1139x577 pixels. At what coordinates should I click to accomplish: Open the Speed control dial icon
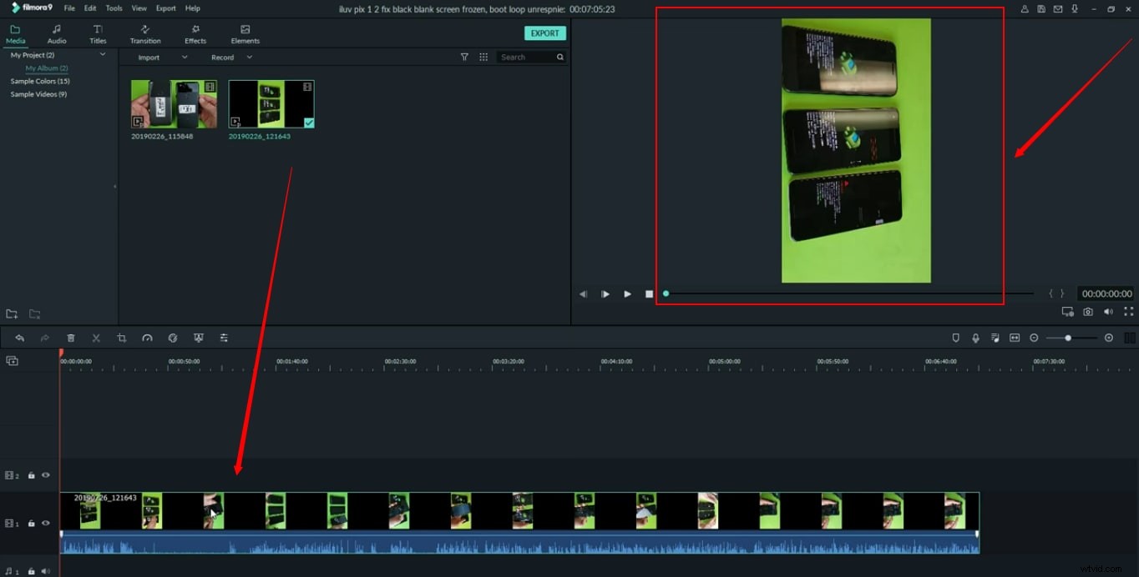tap(147, 338)
